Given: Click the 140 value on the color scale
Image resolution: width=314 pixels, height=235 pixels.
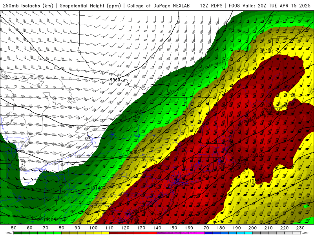Looking at the screenshot, I should (x=157, y=228).
